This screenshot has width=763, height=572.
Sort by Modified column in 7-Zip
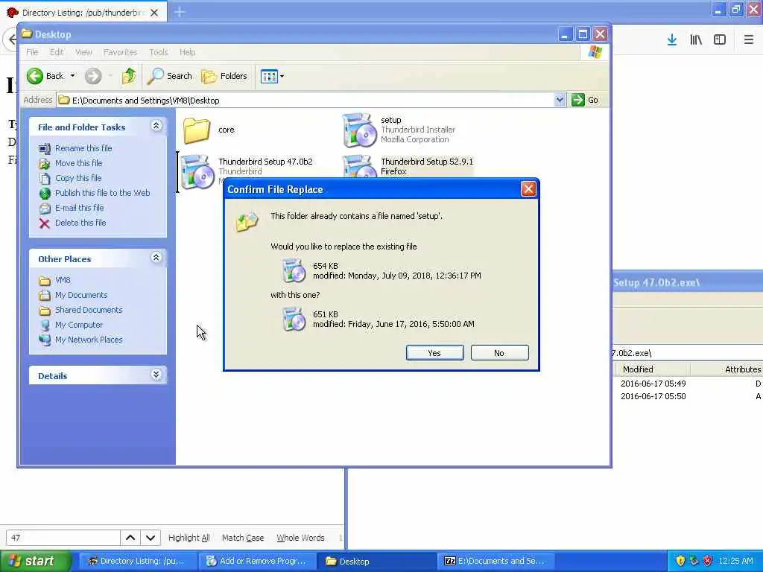(653, 369)
